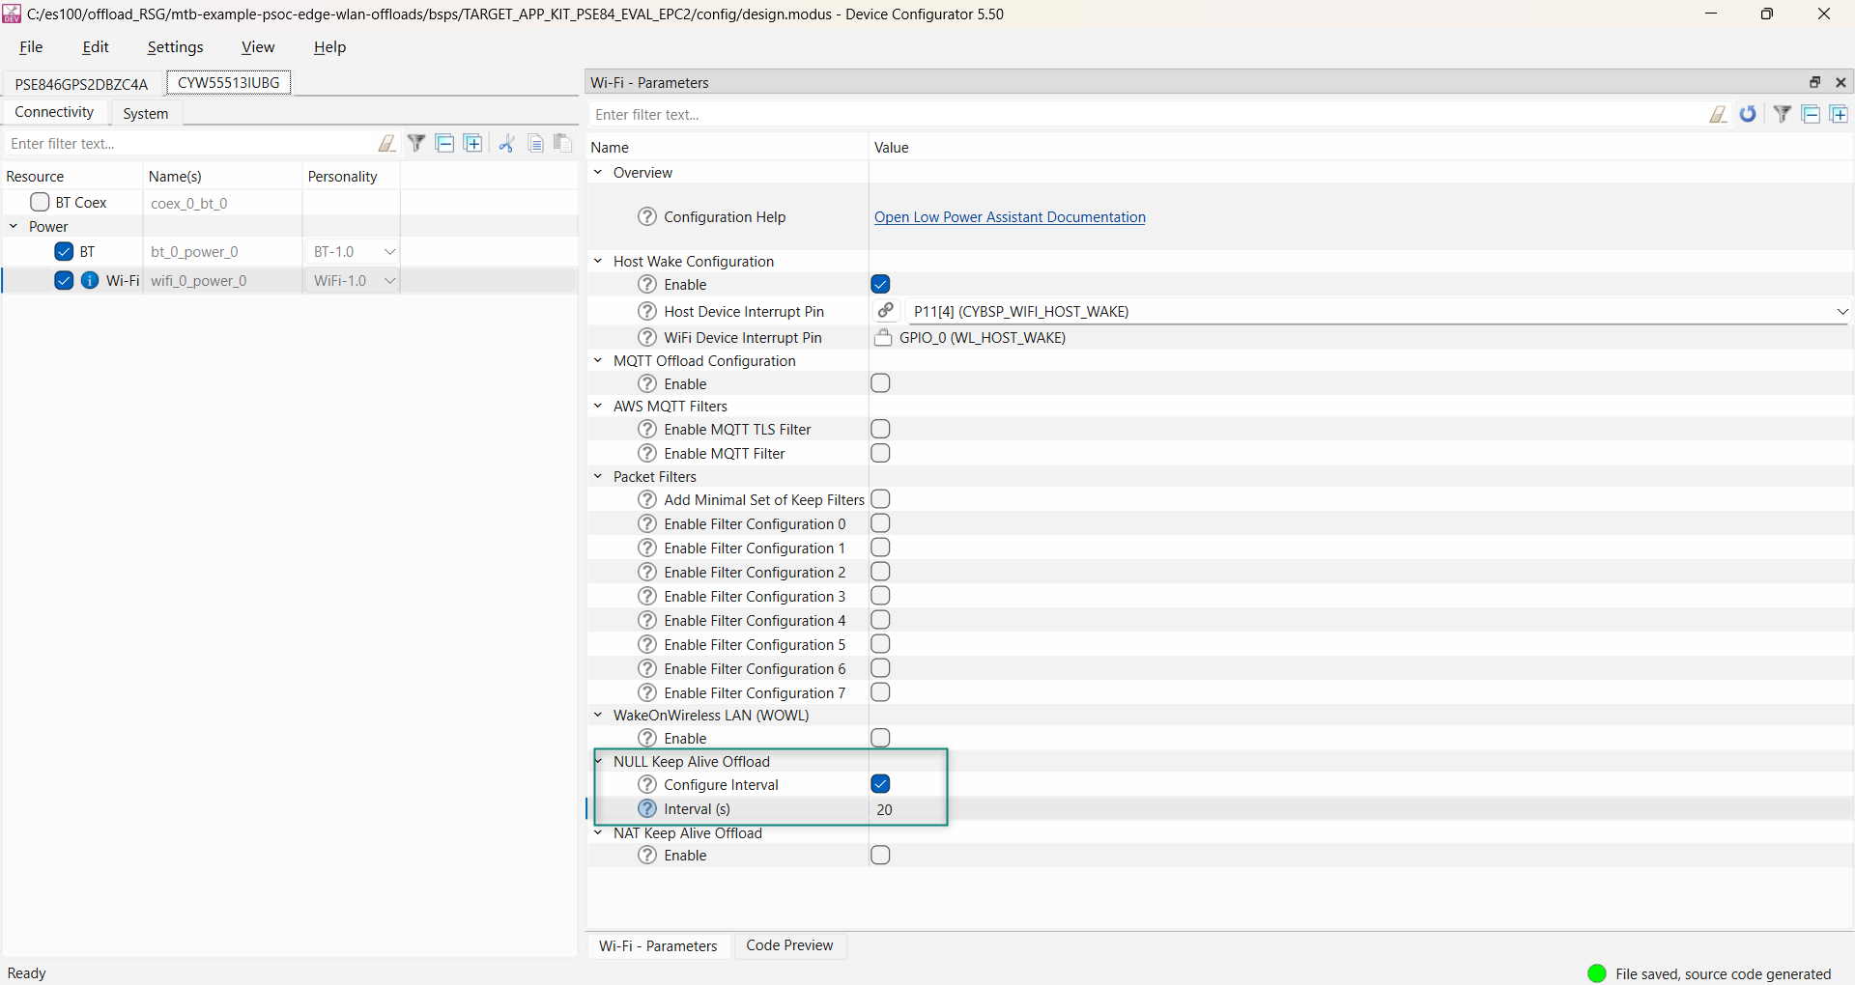Click help icon beside Interval (s)
This screenshot has width=1855, height=985.
click(x=647, y=809)
